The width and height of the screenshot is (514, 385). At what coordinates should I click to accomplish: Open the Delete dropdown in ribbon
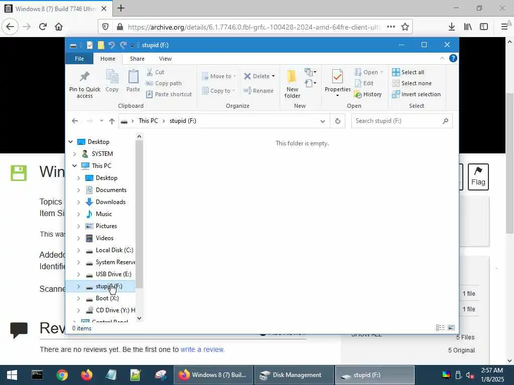[x=260, y=76]
